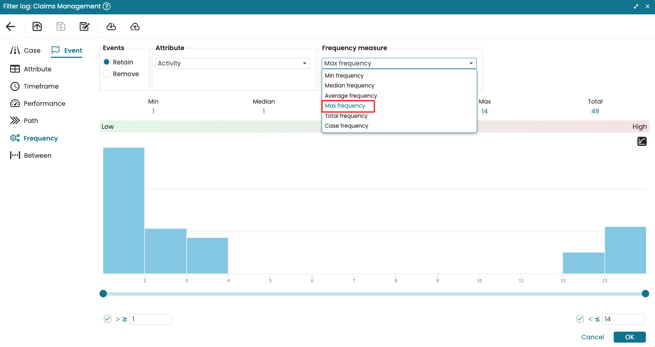Click the back arrow icon
This screenshot has height=347, width=655.
point(11,26)
